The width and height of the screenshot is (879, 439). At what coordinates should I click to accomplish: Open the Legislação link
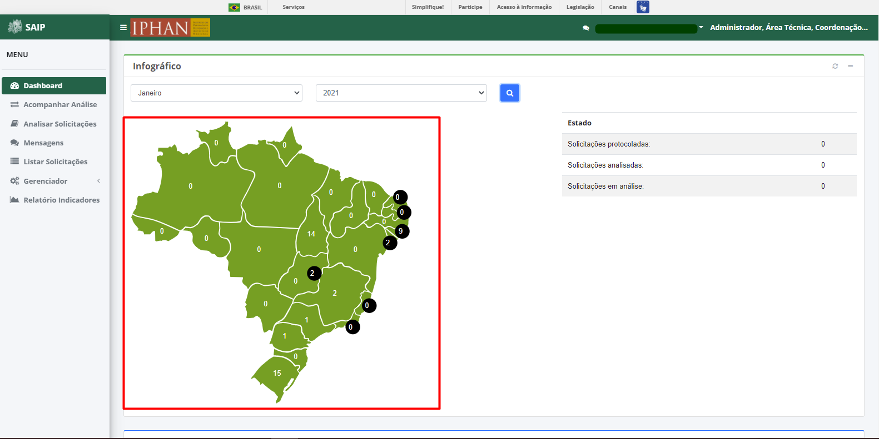tap(580, 7)
